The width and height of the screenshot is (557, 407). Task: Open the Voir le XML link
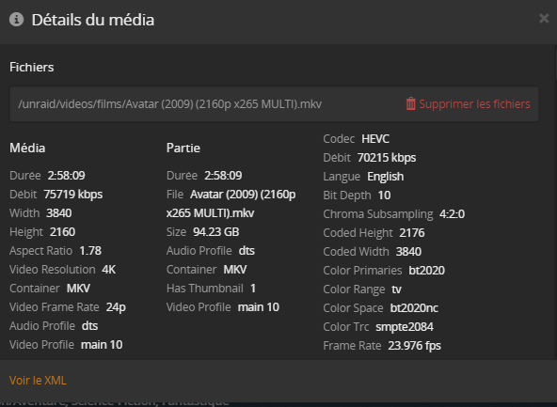pyautogui.click(x=38, y=381)
